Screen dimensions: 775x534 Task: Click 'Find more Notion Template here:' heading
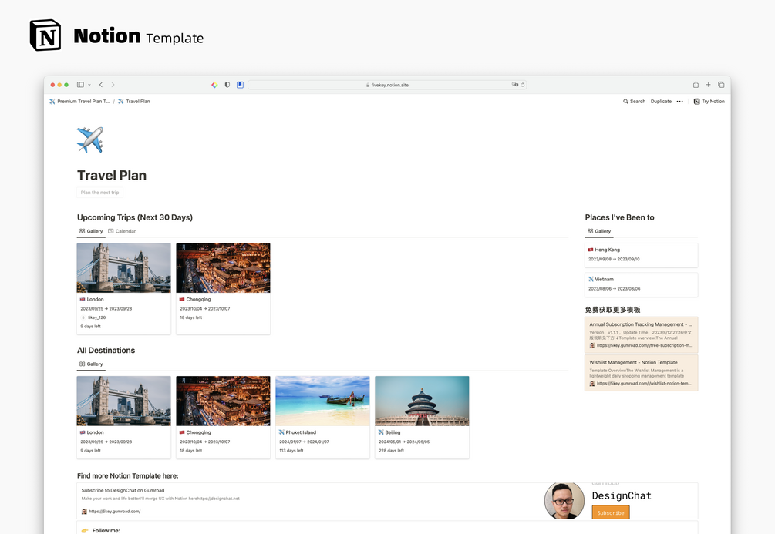(x=127, y=475)
